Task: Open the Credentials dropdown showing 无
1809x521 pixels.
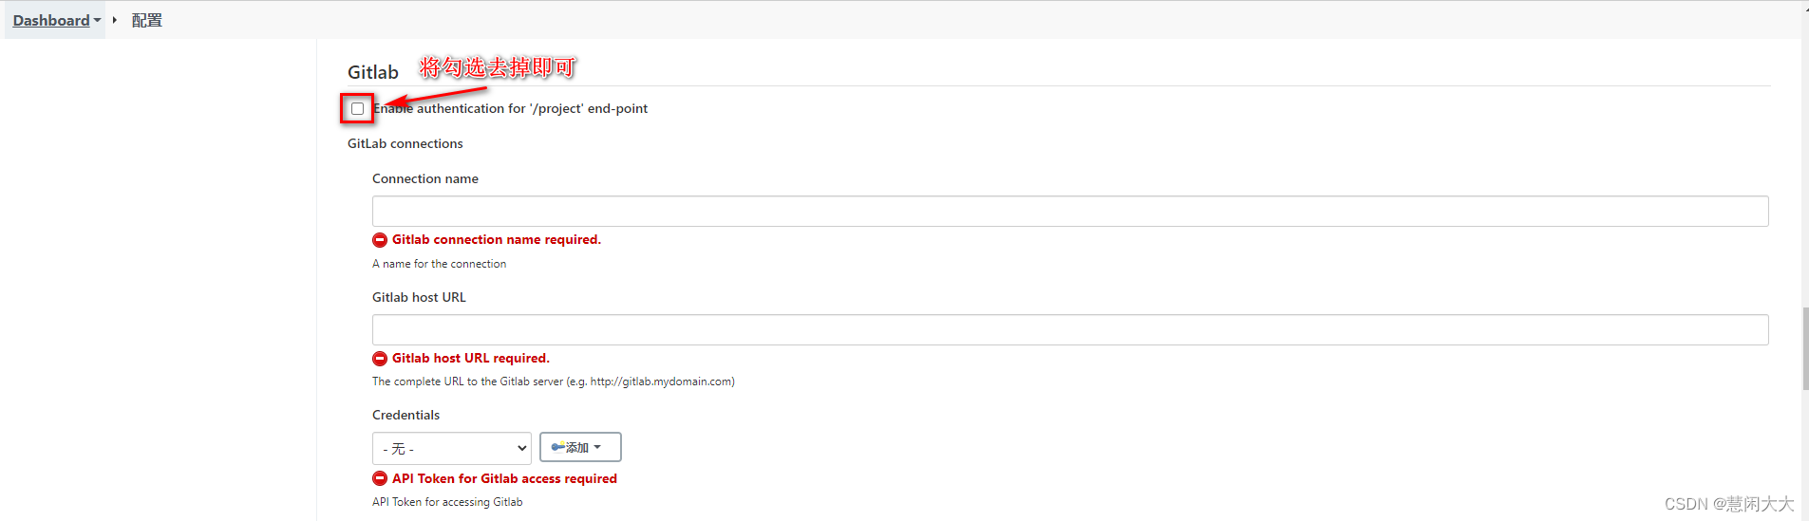Action: 452,448
